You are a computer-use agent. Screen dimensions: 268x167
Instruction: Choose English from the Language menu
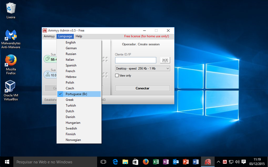pos(71,43)
